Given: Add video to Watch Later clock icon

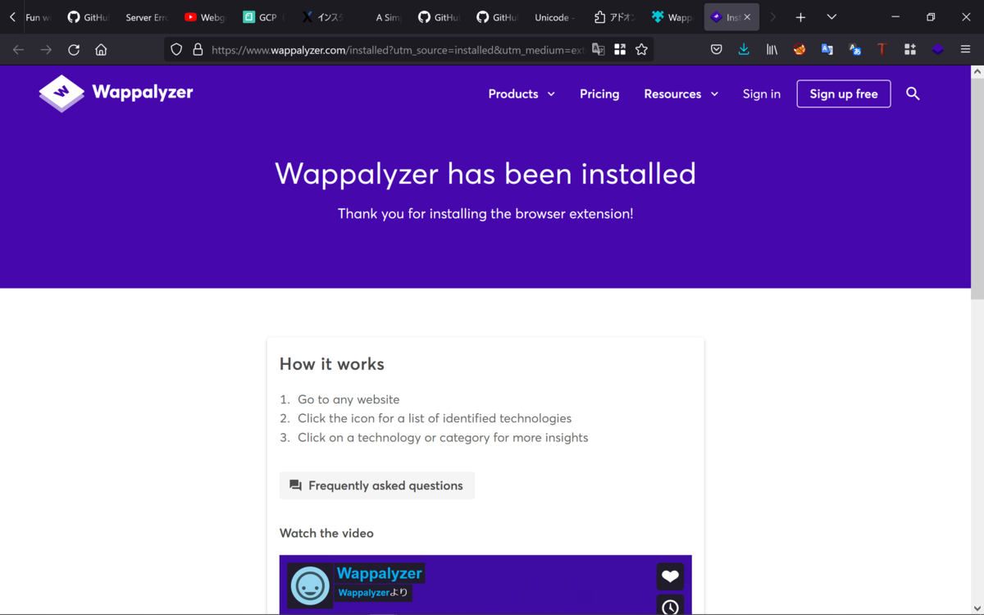Looking at the screenshot, I should point(670,607).
